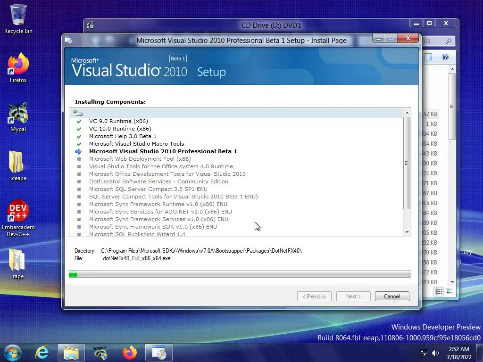Screen dimensions: 483x362
Task: Click the blue arrow next to current component
Action: pyautogui.click(x=79, y=151)
